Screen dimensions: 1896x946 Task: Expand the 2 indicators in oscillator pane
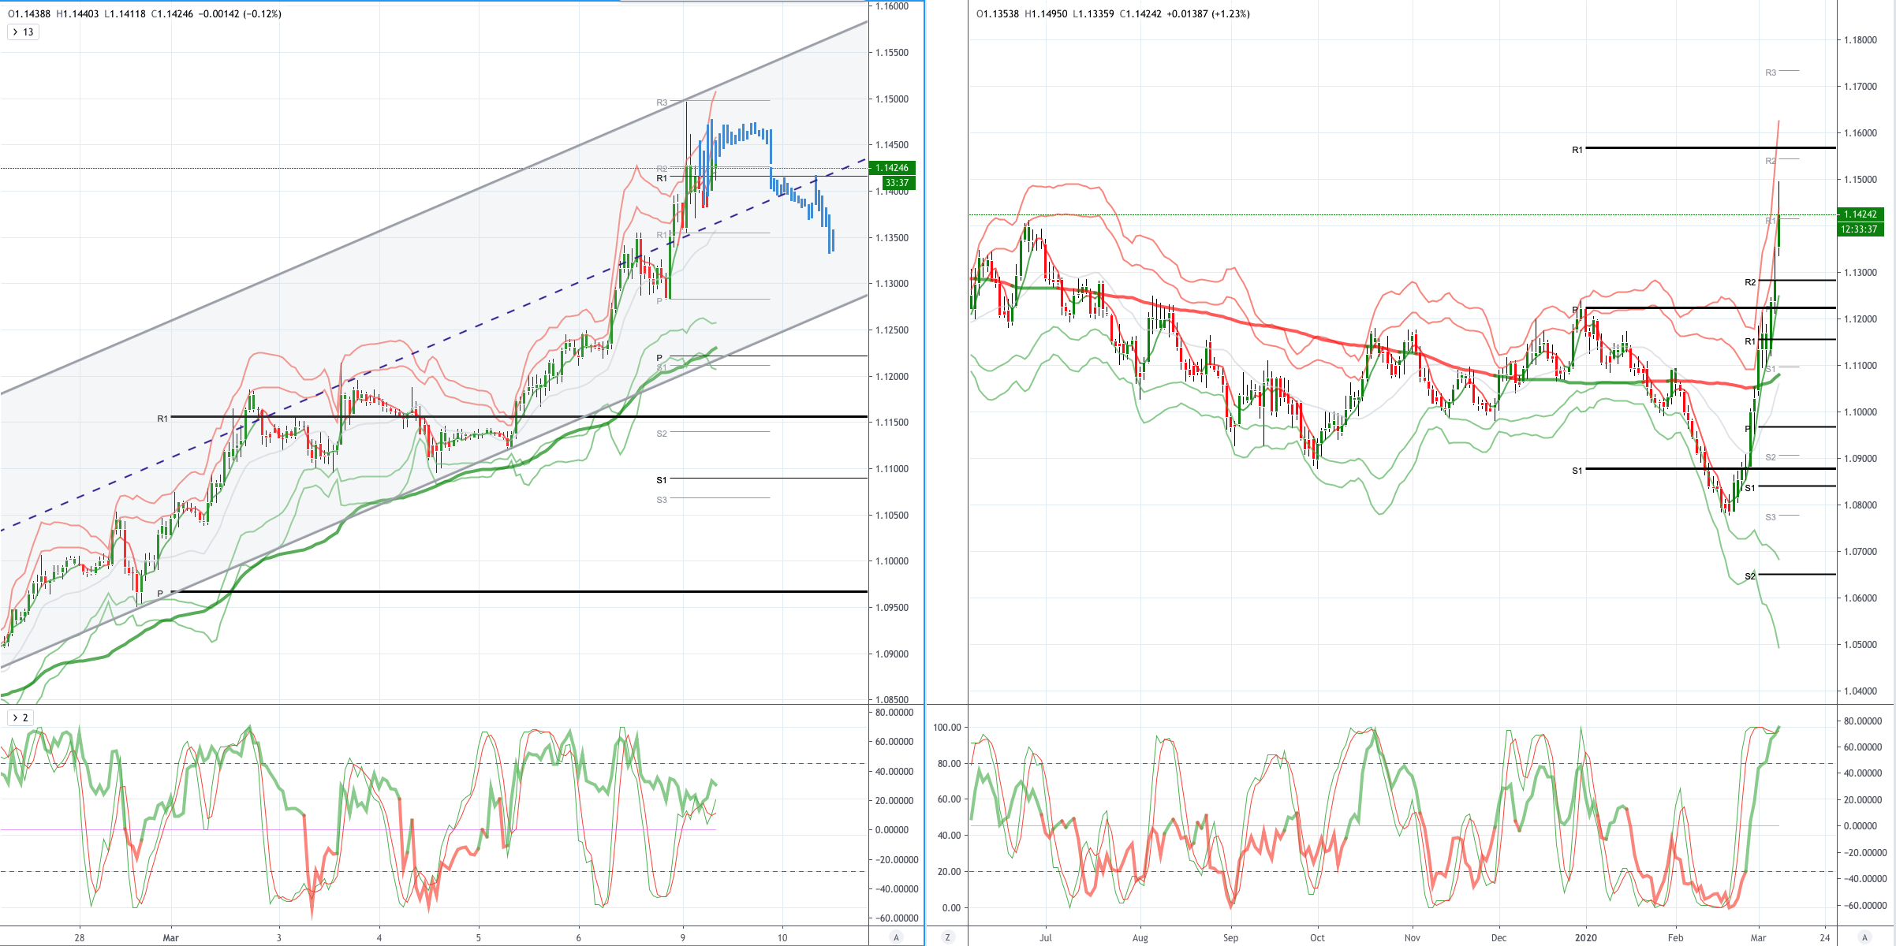pos(21,717)
